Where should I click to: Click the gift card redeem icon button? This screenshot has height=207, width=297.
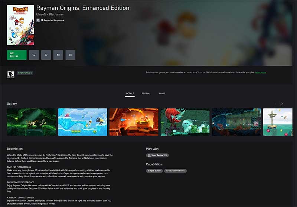click(58, 55)
